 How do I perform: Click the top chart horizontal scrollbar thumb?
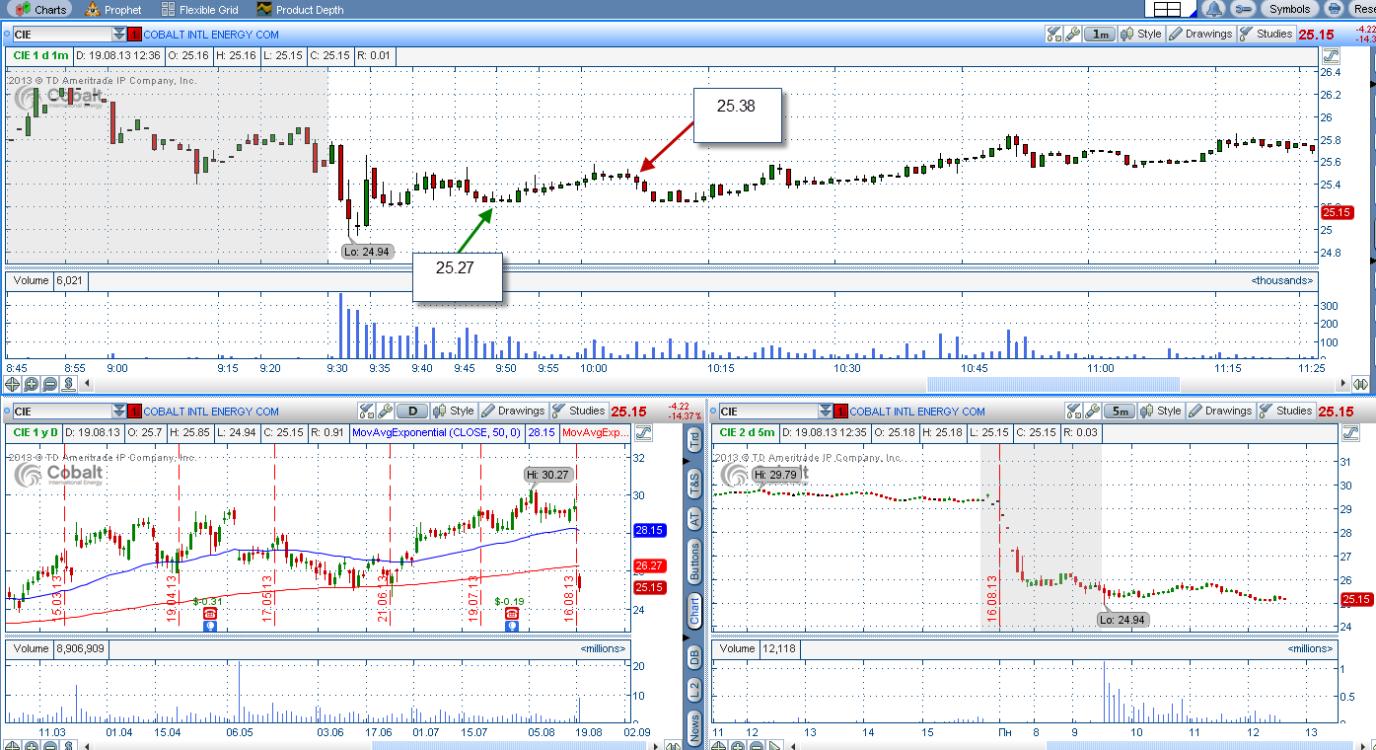(1052, 384)
